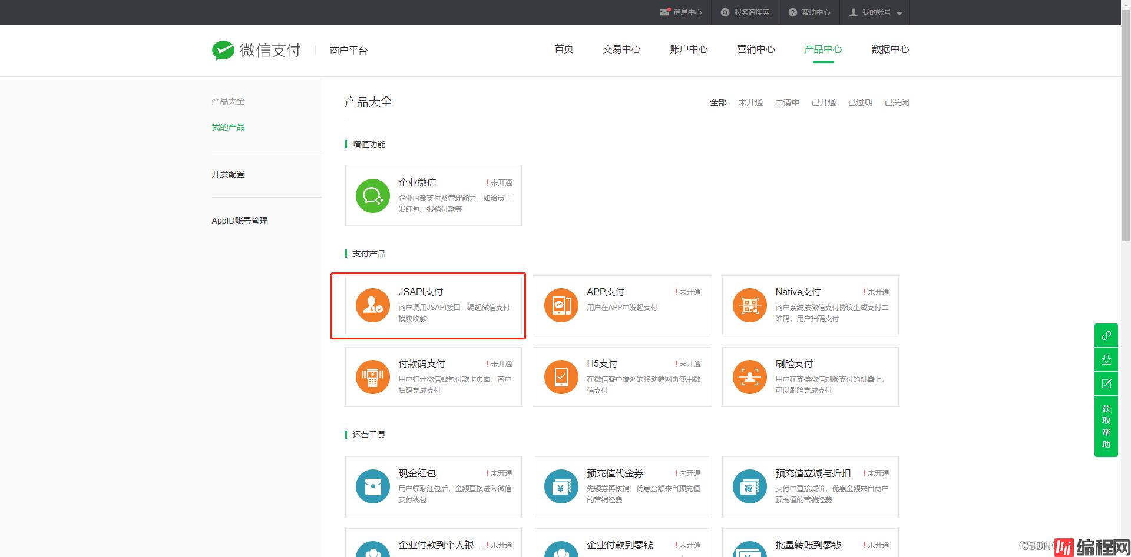Open 账户中心 navigation tab
The image size is (1131, 557).
[x=689, y=49]
